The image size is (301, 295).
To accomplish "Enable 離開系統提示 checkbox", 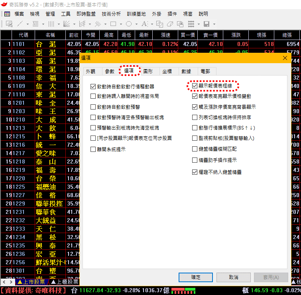I will tap(93, 149).
